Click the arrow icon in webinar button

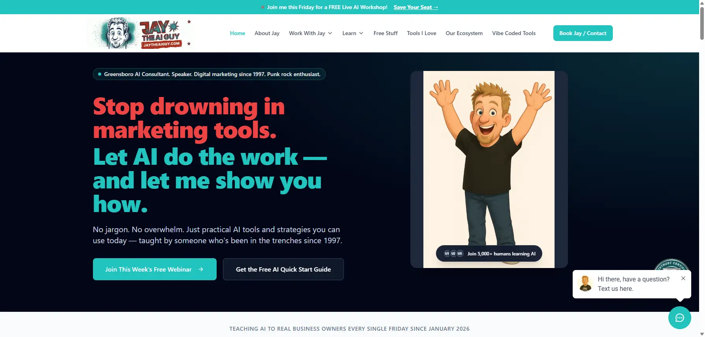[201, 269]
